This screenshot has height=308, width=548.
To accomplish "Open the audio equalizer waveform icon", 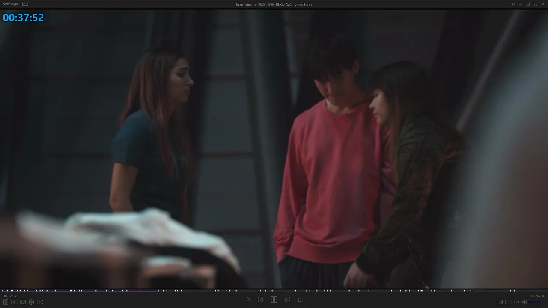I will pyautogui.click(x=517, y=302).
